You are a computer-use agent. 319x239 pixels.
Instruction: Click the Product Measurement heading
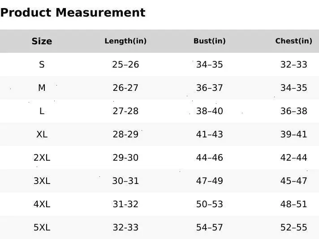click(x=73, y=13)
